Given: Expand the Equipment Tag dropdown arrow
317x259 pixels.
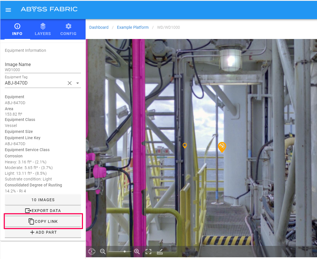Looking at the screenshot, I should click(78, 83).
